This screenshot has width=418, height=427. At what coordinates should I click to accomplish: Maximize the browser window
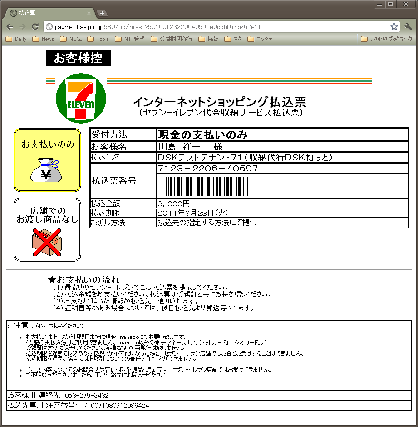(x=391, y=4)
